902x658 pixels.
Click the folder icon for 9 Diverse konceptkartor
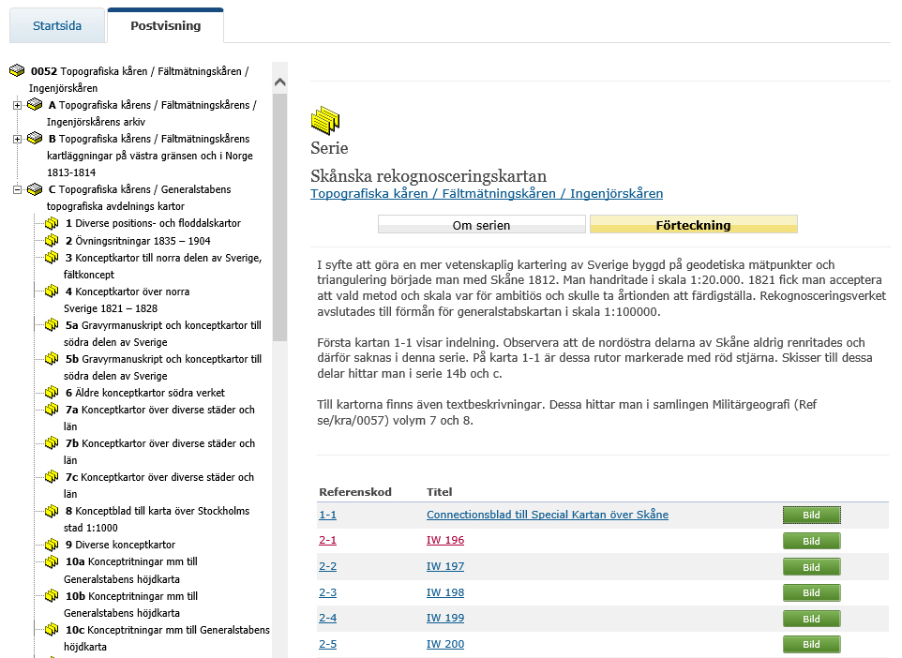pyautogui.click(x=53, y=544)
